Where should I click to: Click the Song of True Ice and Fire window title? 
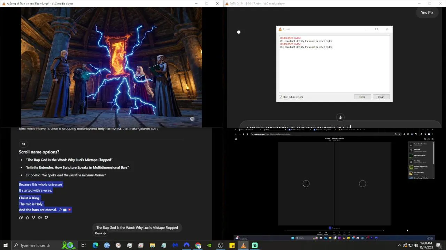tap(40, 3)
